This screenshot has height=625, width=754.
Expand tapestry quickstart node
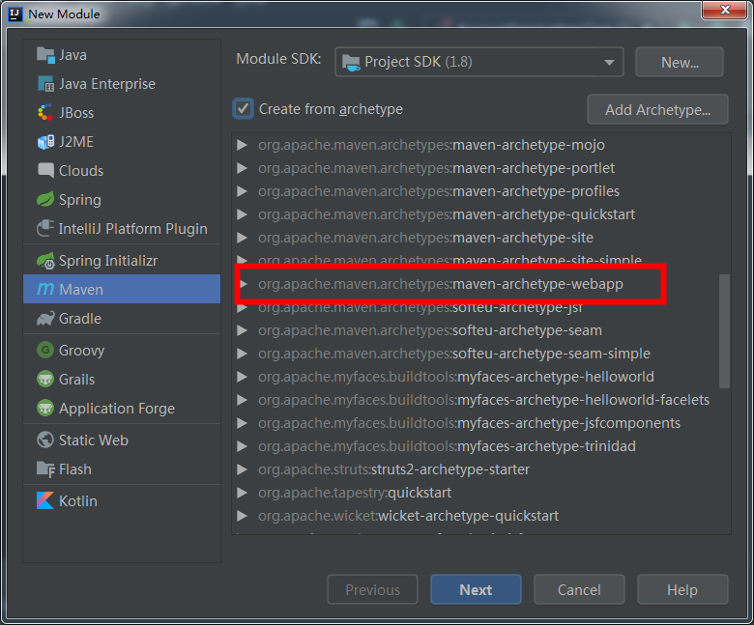point(243,493)
